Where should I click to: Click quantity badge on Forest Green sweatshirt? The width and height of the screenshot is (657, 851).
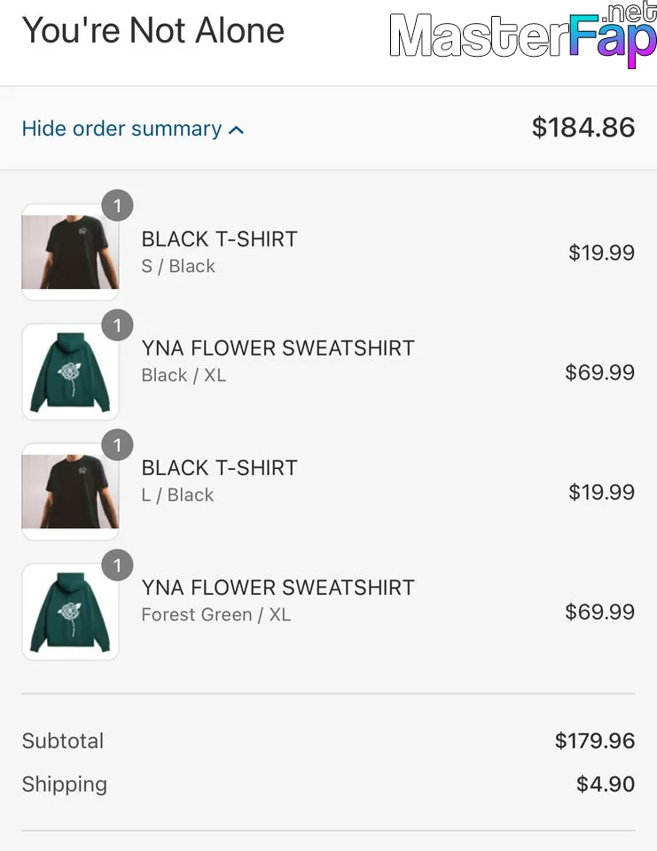click(117, 565)
